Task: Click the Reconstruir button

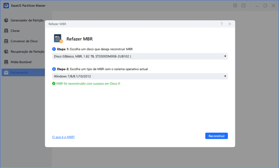Action: (x=217, y=136)
